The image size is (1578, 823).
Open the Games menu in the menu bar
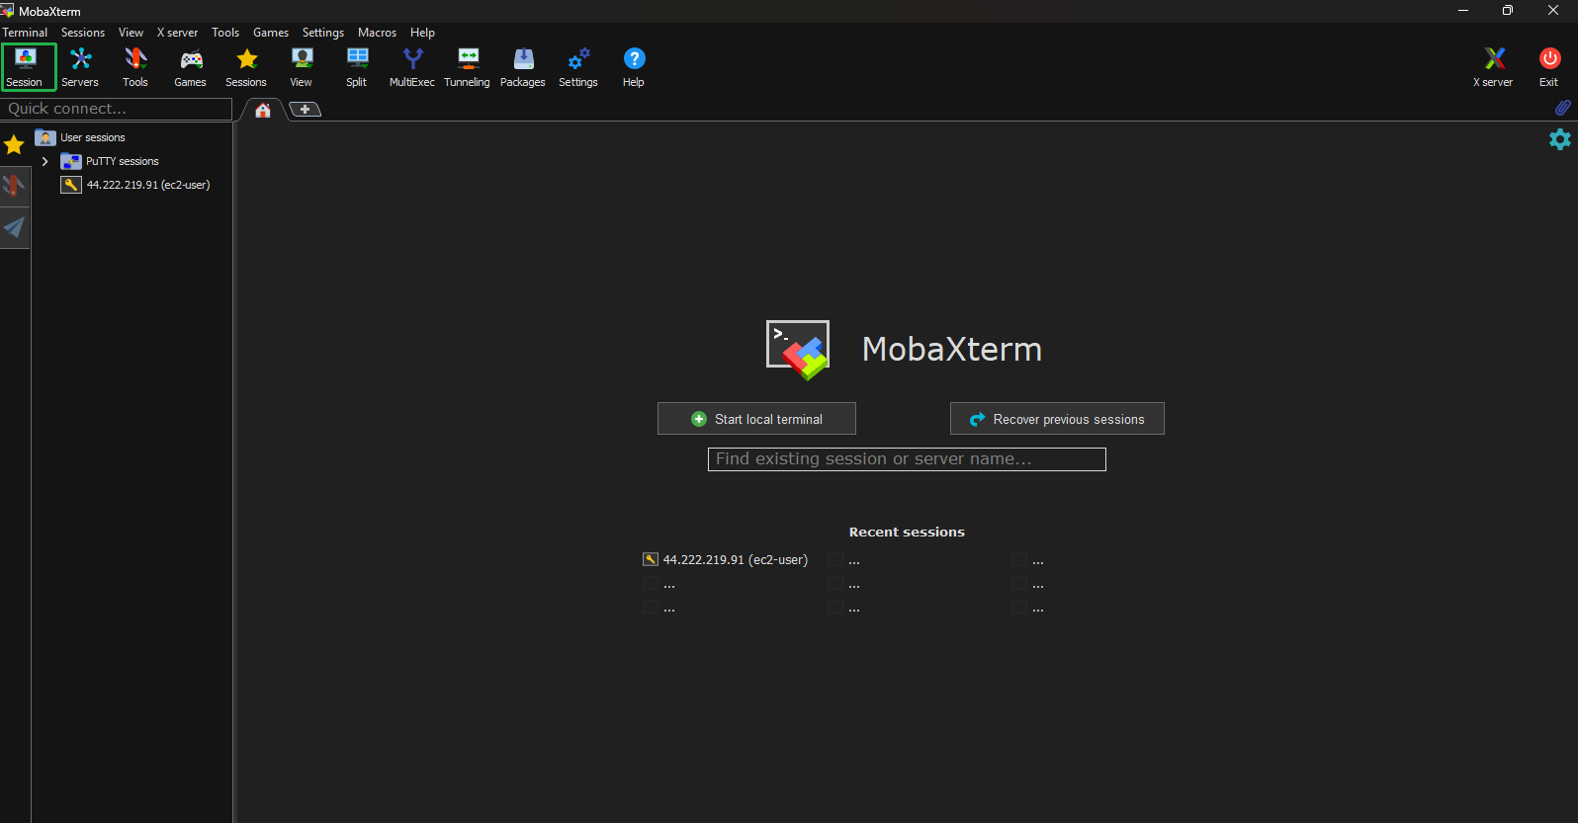coord(271,33)
